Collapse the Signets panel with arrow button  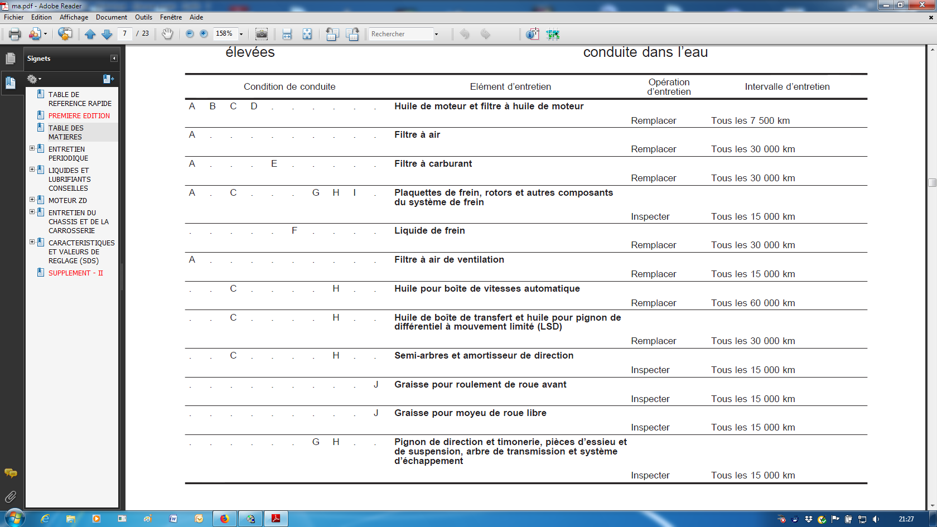tap(114, 58)
